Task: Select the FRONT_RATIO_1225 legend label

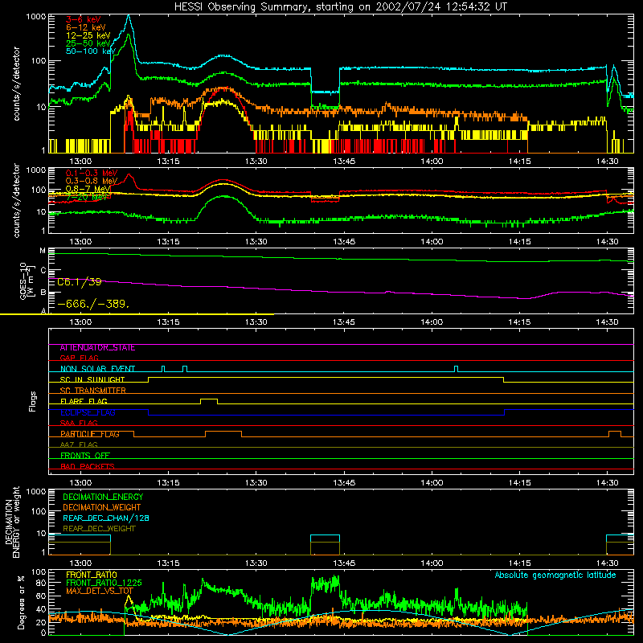Action: point(104,583)
